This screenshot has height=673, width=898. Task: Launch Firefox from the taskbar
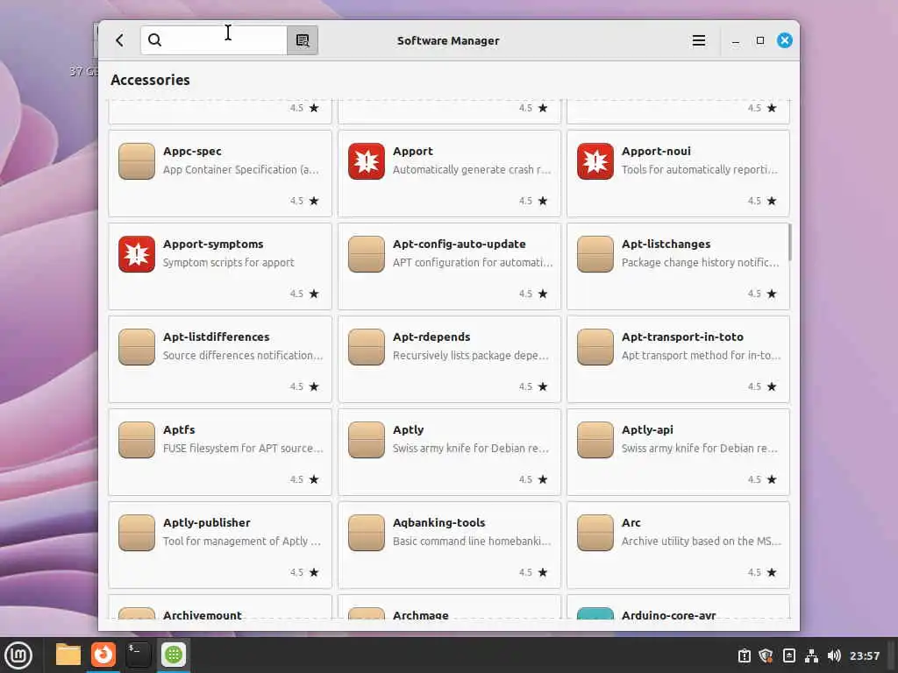(x=103, y=655)
